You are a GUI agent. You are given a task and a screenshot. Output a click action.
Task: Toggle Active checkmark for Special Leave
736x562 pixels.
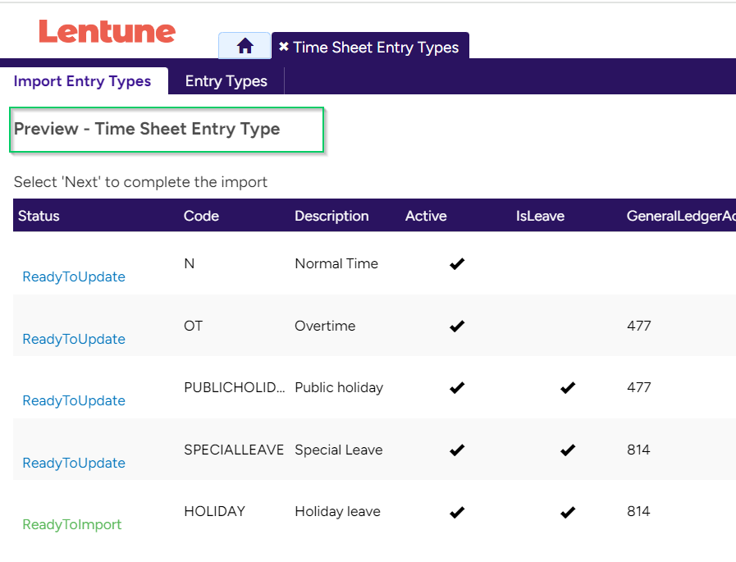tap(457, 450)
